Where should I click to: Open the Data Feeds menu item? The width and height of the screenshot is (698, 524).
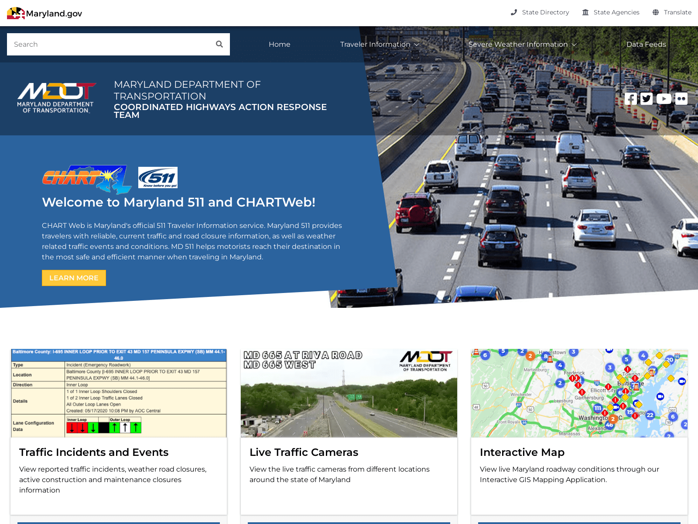(x=646, y=44)
